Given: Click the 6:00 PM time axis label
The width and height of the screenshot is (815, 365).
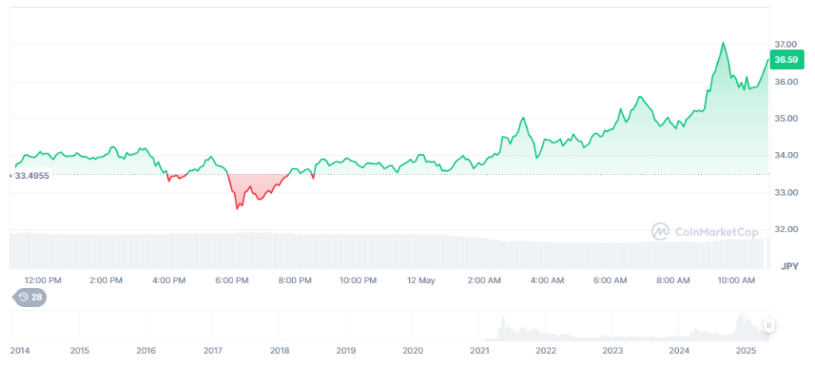Looking at the screenshot, I should click(232, 281).
